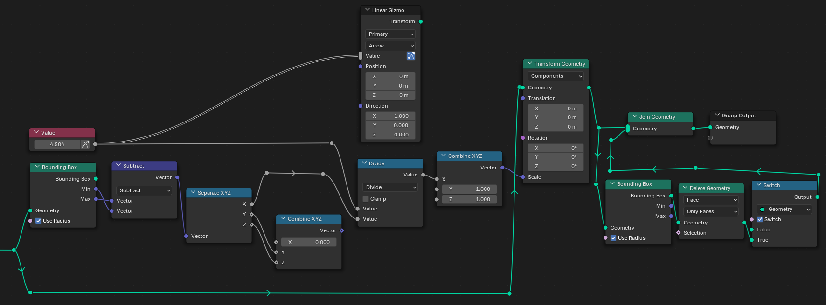Click the Selection diamond socket on Delete Geometry
The image size is (826, 305).
(x=679, y=233)
